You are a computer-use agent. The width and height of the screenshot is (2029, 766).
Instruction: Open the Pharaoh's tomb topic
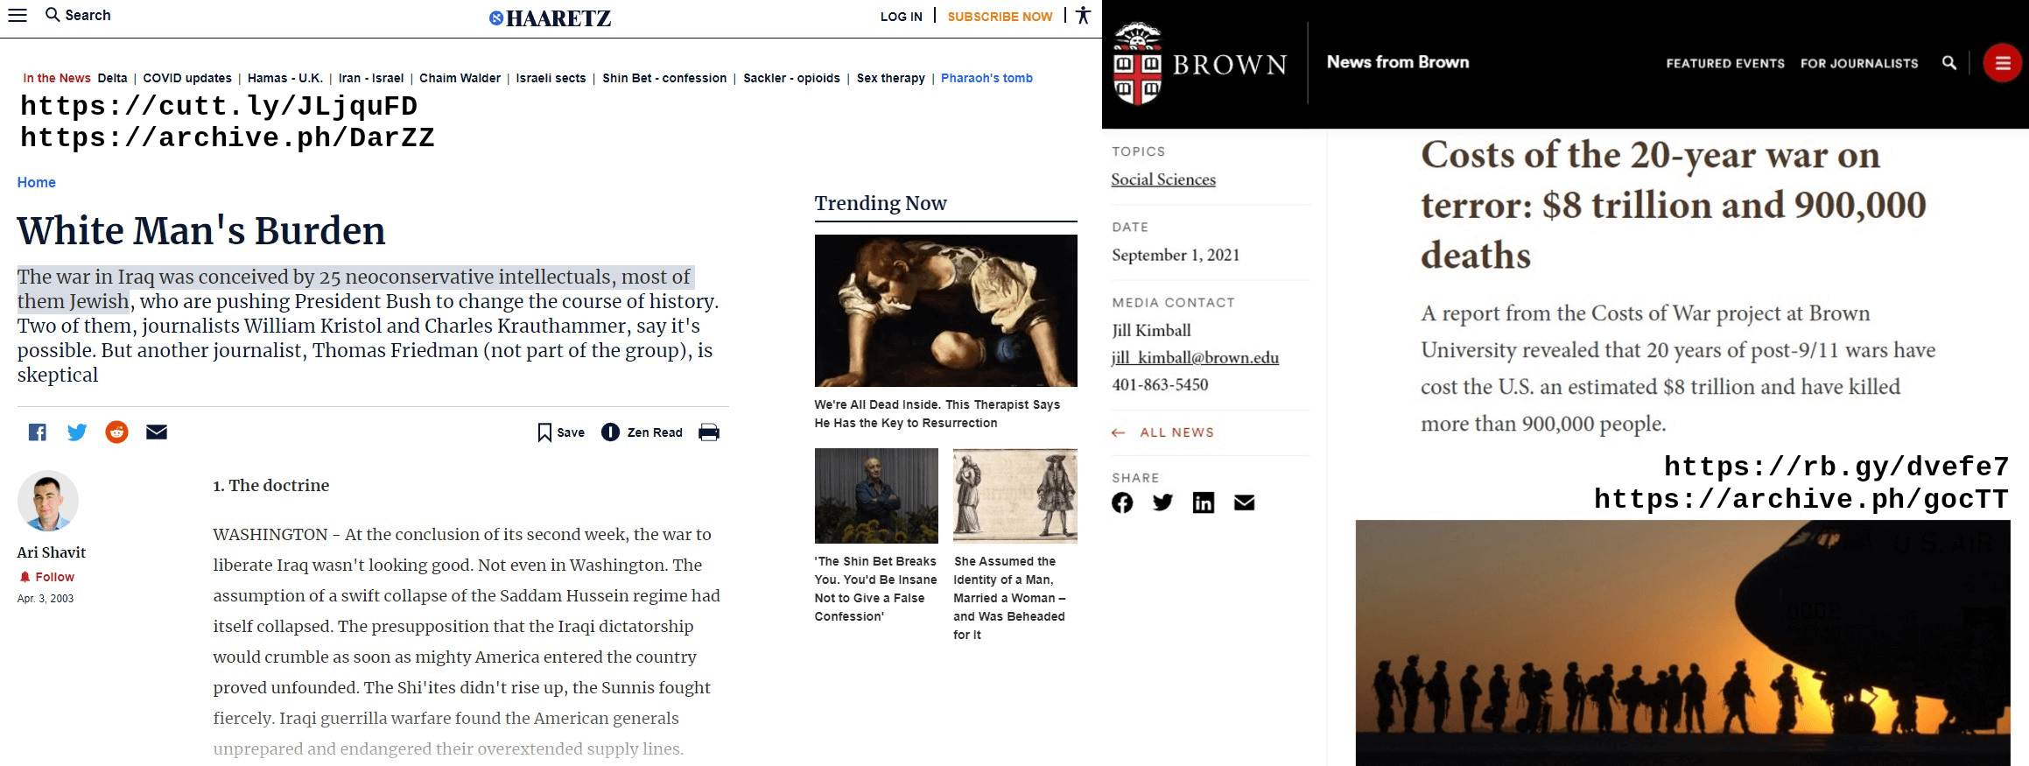tap(986, 78)
